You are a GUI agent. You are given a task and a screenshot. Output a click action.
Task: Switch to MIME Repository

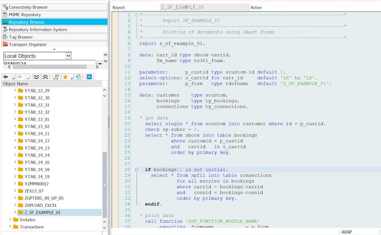[25, 15]
